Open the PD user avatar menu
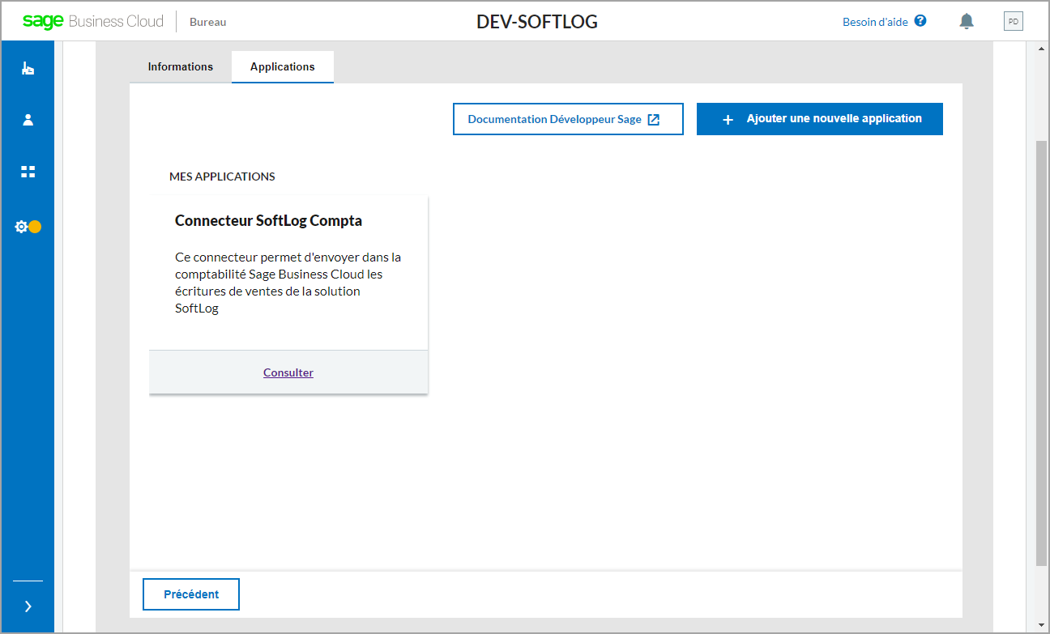This screenshot has width=1050, height=634. pos(1013,21)
